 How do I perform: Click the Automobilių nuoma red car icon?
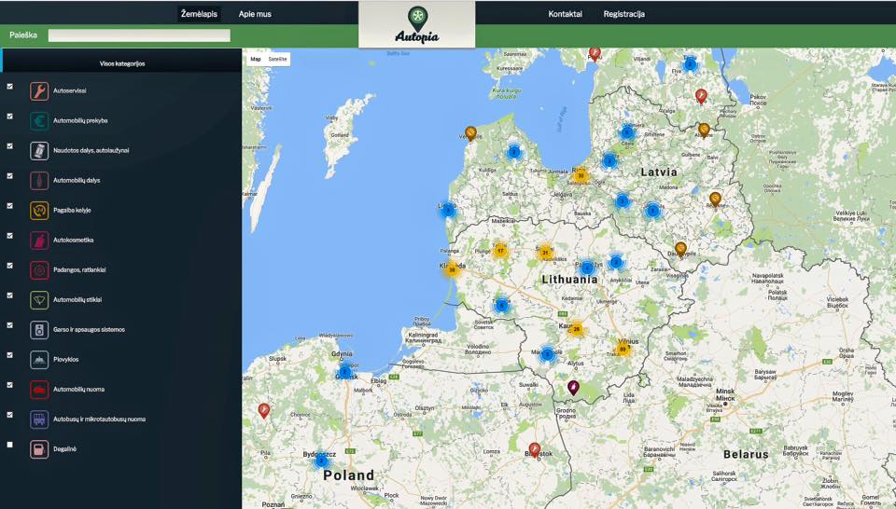pyautogui.click(x=39, y=390)
